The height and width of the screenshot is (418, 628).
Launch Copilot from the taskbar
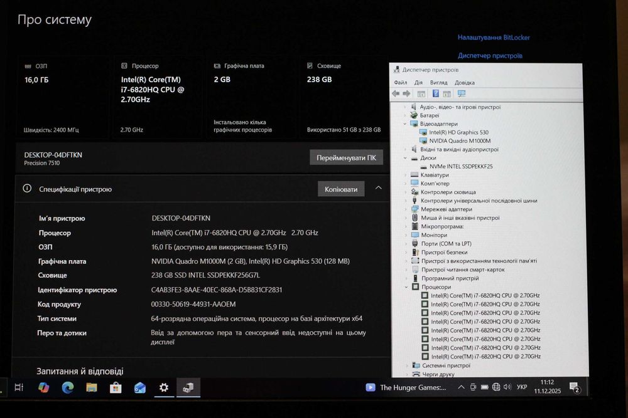43,387
